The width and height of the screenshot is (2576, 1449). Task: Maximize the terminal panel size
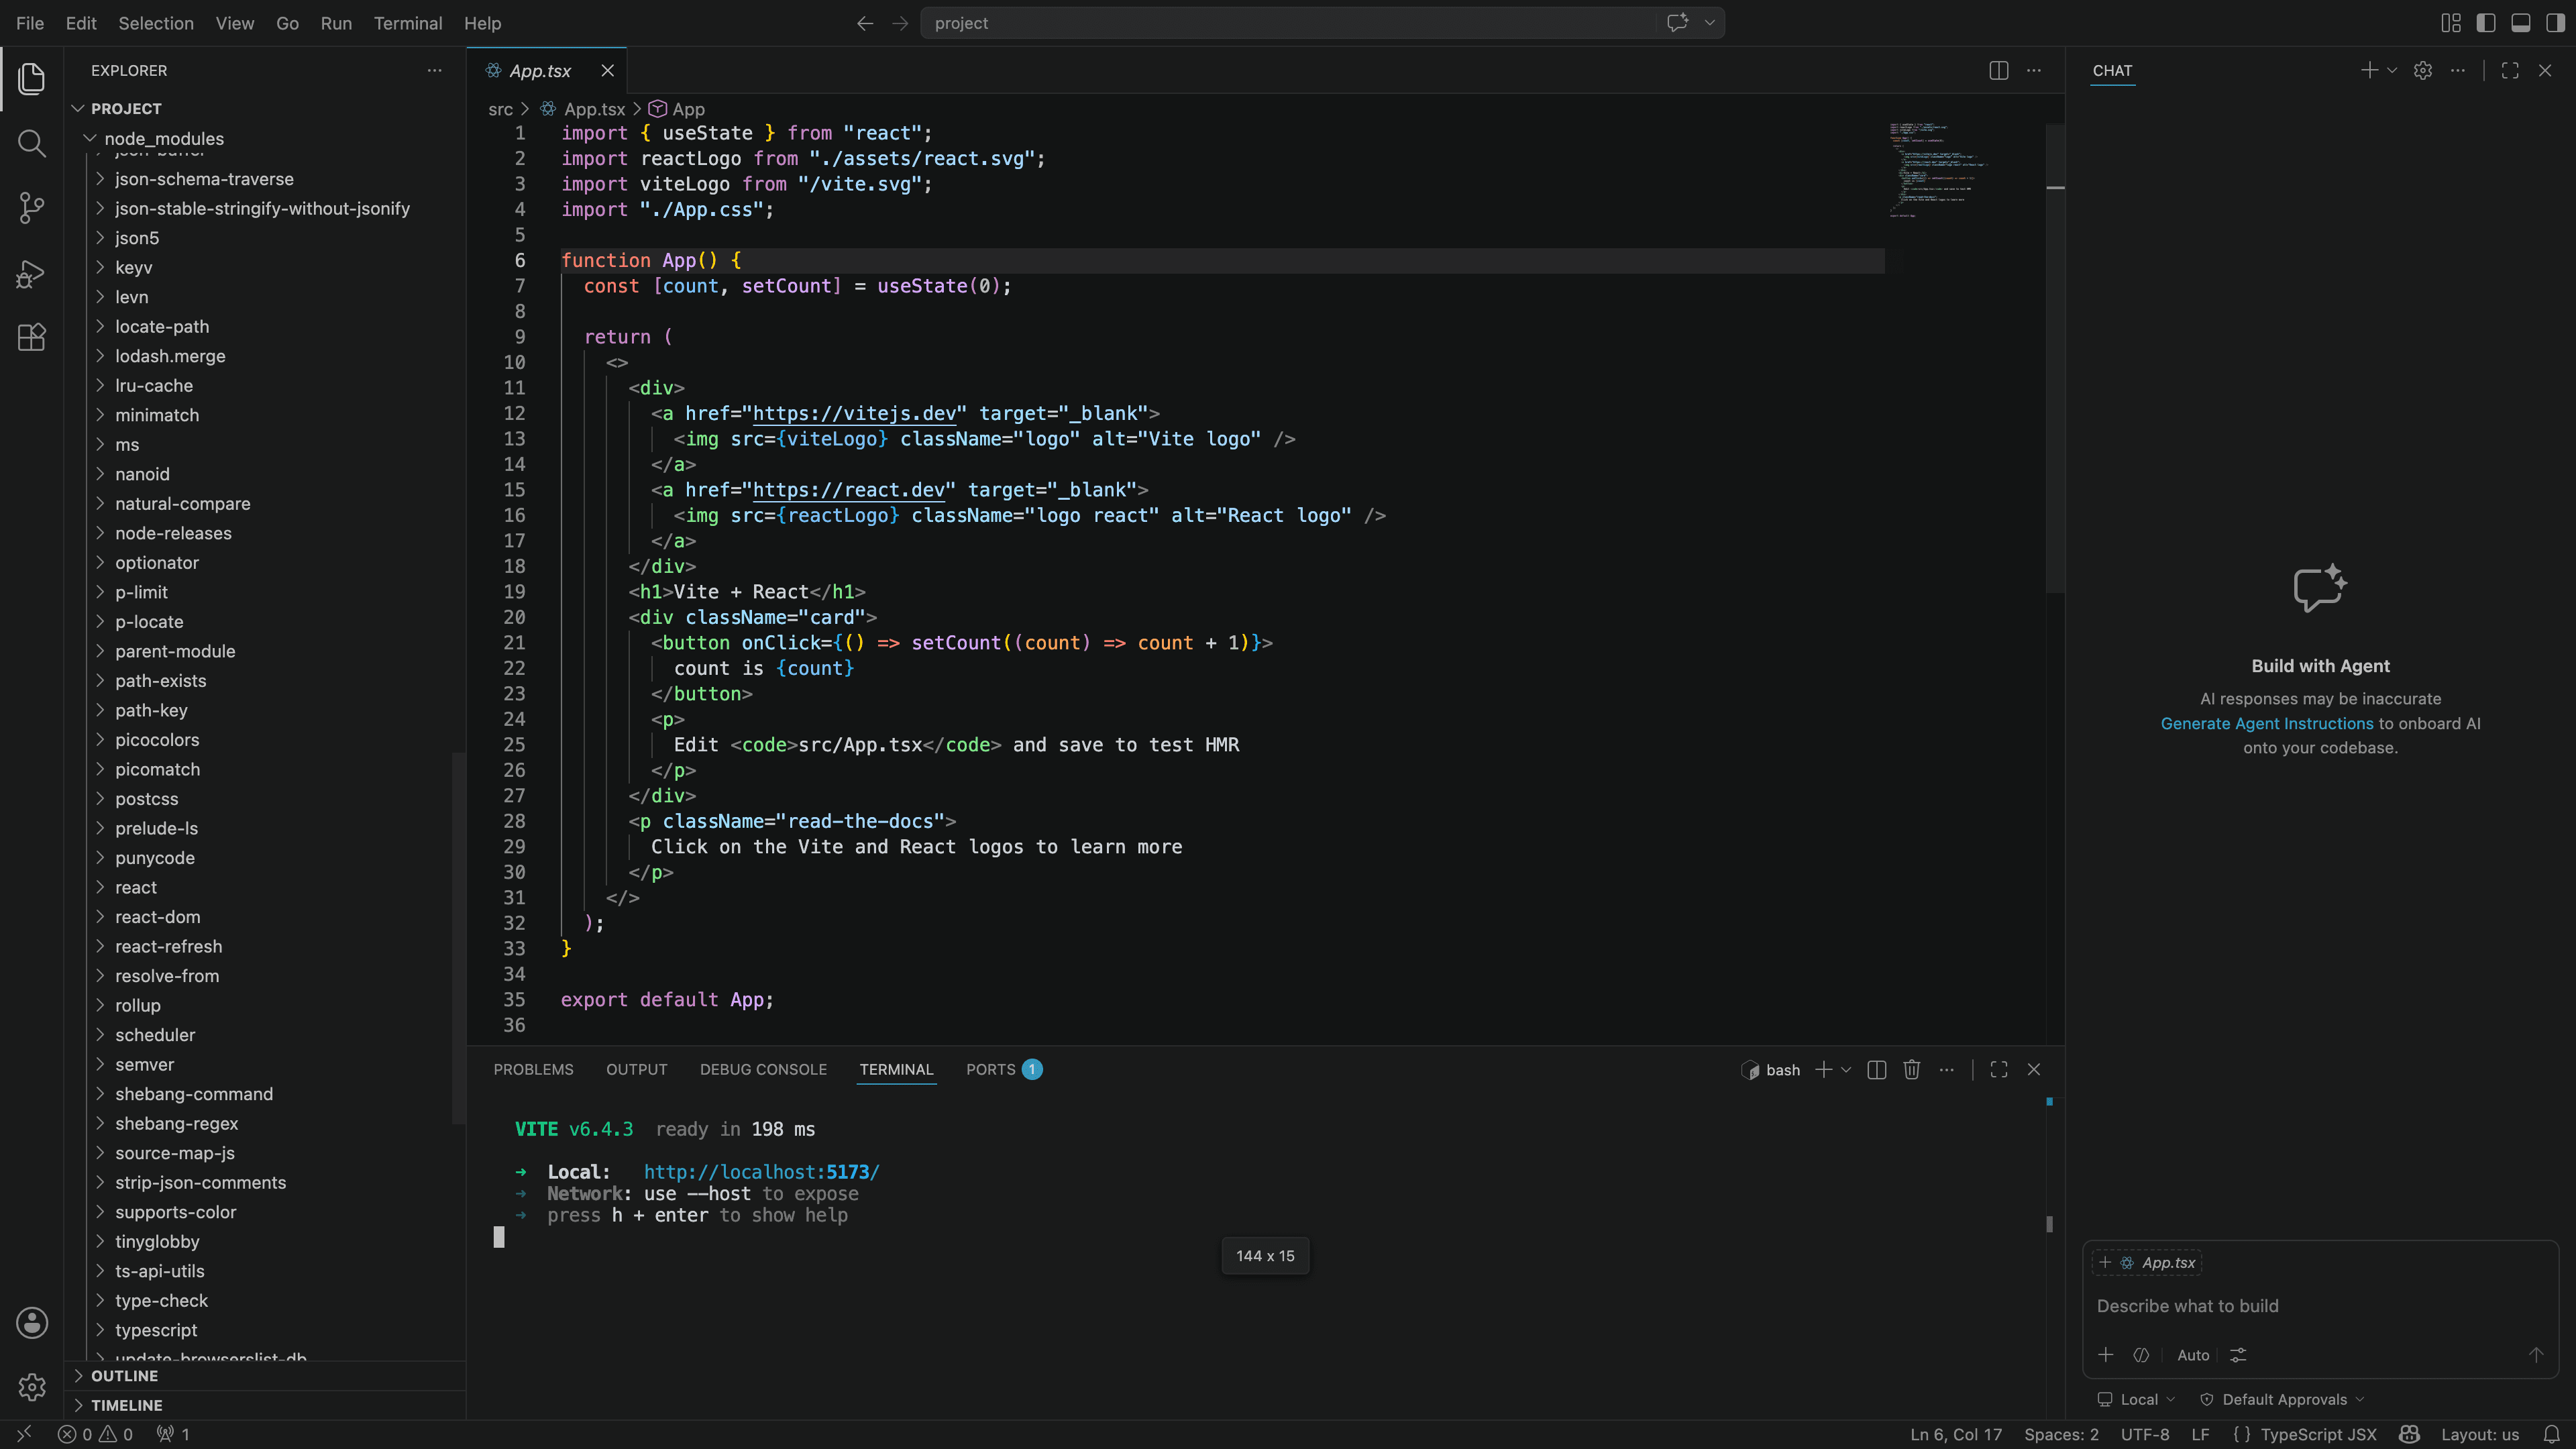(x=1999, y=1069)
